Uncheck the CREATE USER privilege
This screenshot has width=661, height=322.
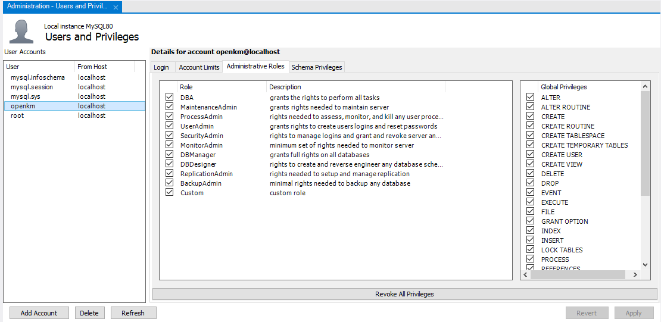(x=531, y=155)
